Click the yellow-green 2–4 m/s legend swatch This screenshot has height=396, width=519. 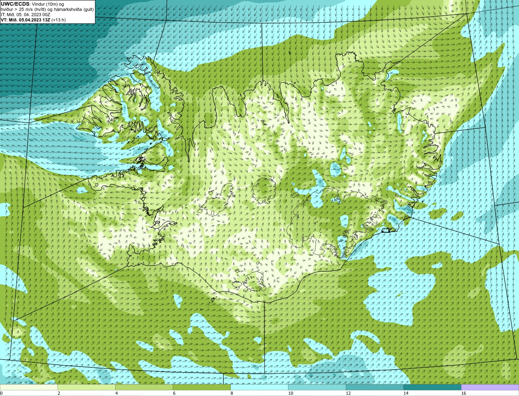tap(86, 387)
